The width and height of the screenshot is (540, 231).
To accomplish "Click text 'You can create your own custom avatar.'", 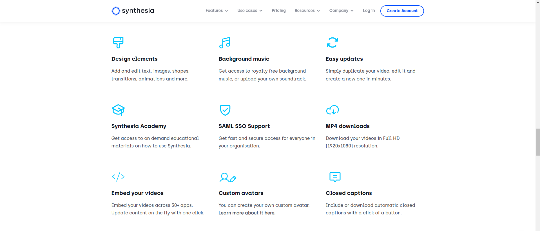I will [x=264, y=205].
